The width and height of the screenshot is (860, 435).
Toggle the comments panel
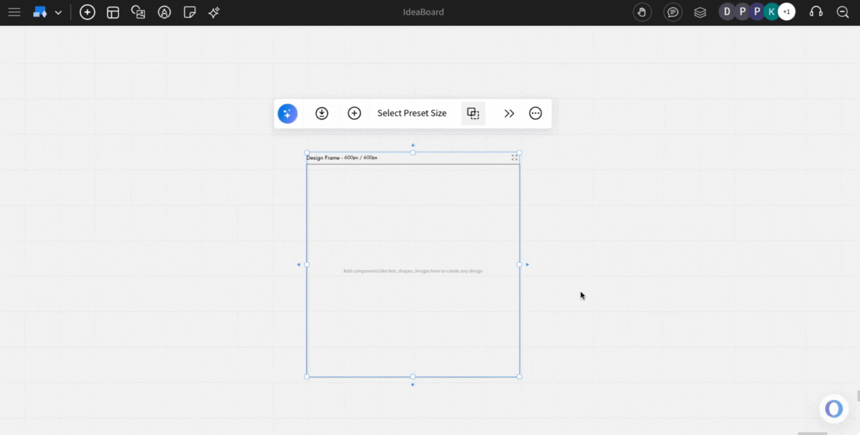(672, 12)
